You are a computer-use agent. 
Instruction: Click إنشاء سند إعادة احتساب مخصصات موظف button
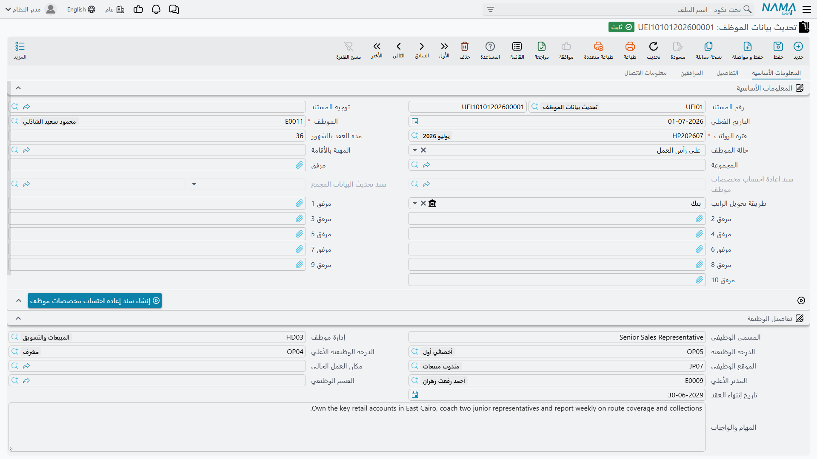(x=95, y=300)
